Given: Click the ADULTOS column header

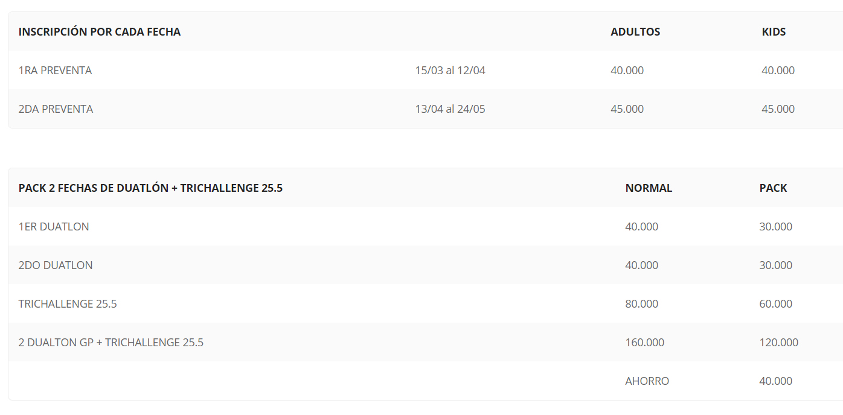Looking at the screenshot, I should (x=635, y=32).
